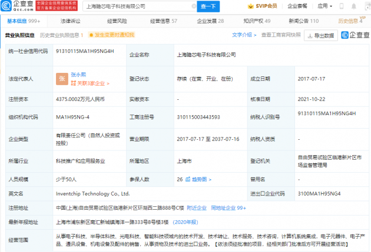Select the establishment date 2017-07-17

[312, 79]
